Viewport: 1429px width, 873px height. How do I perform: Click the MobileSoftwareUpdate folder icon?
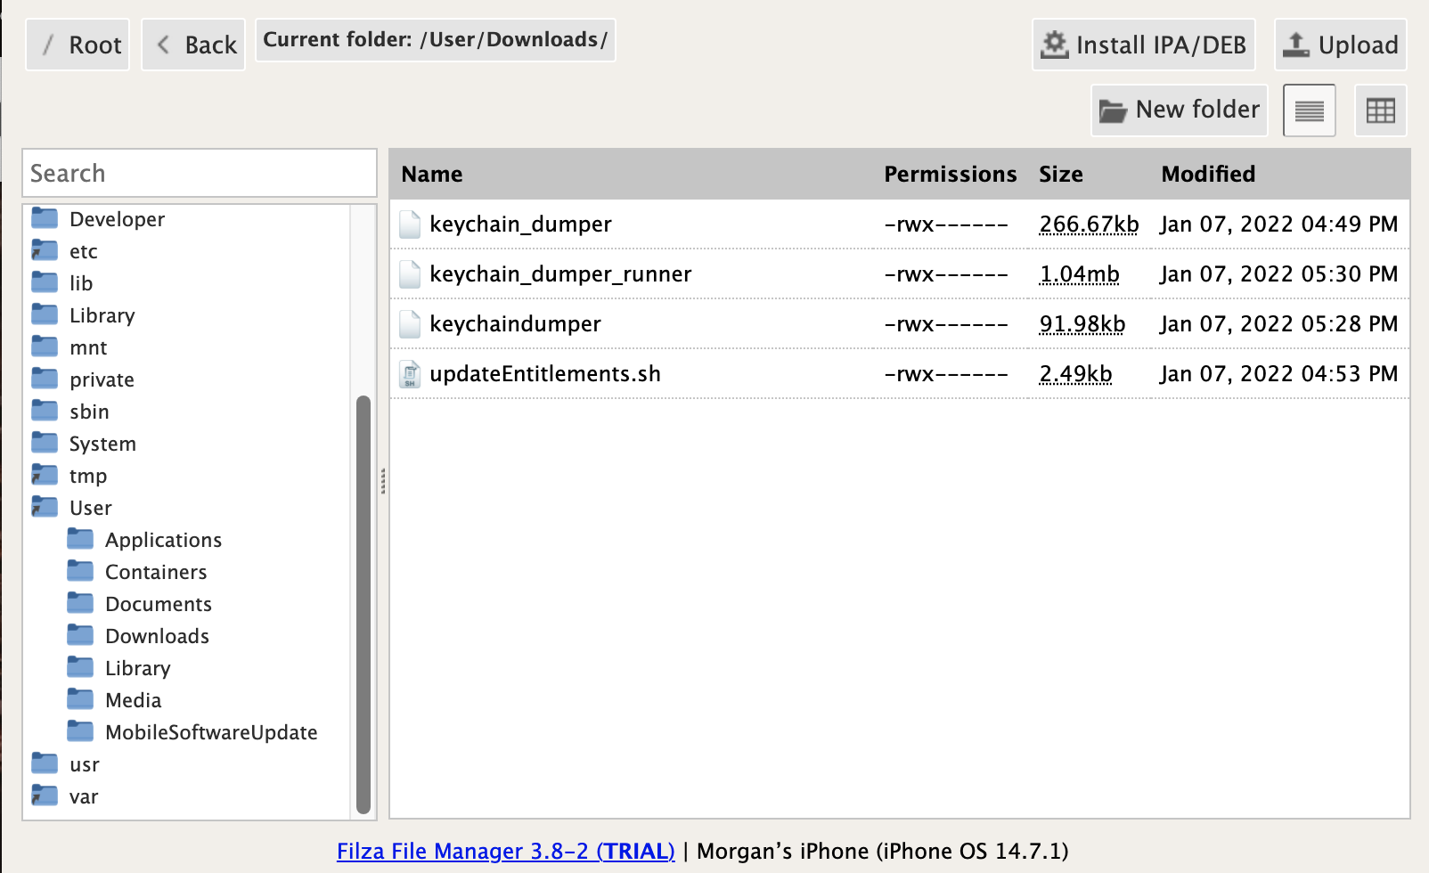80,731
